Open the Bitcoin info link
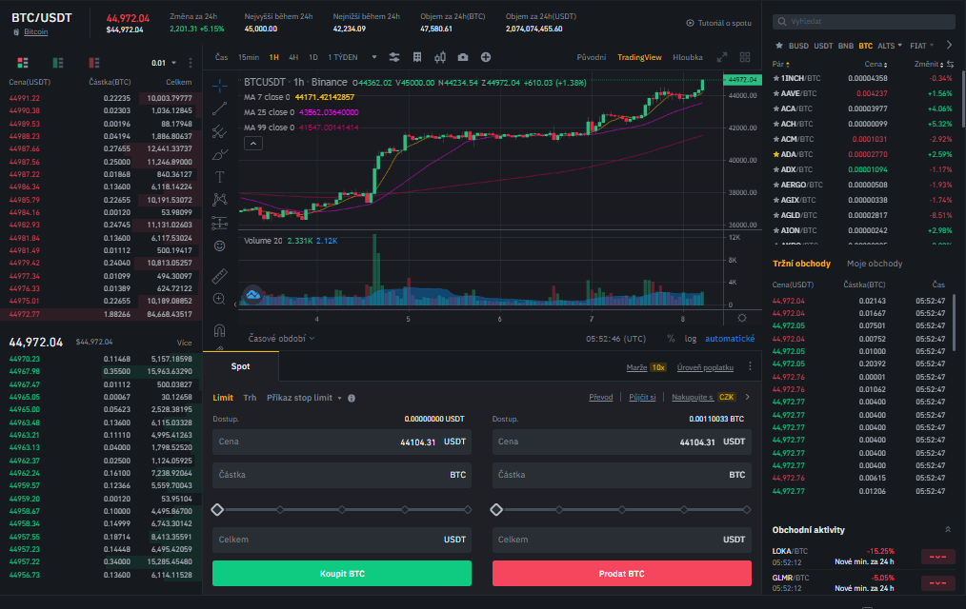The image size is (966, 609). (x=36, y=32)
